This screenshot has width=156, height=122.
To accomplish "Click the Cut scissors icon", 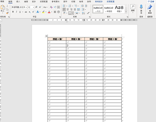I will tap(7, 6).
